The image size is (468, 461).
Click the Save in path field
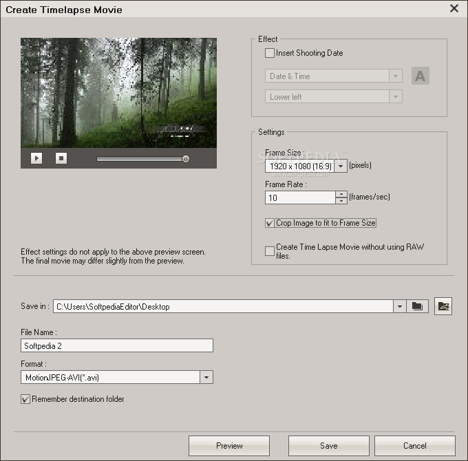223,306
